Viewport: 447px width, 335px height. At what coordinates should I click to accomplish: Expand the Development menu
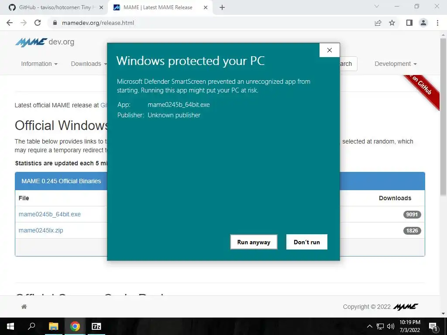click(395, 64)
